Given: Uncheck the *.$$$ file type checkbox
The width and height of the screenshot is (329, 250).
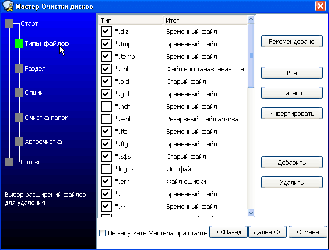Looking at the screenshot, I should point(106,156).
